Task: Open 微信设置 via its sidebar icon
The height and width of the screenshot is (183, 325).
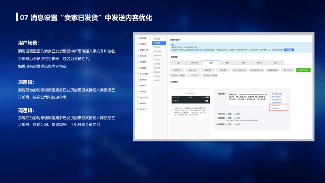Action: pyautogui.click(x=138, y=56)
